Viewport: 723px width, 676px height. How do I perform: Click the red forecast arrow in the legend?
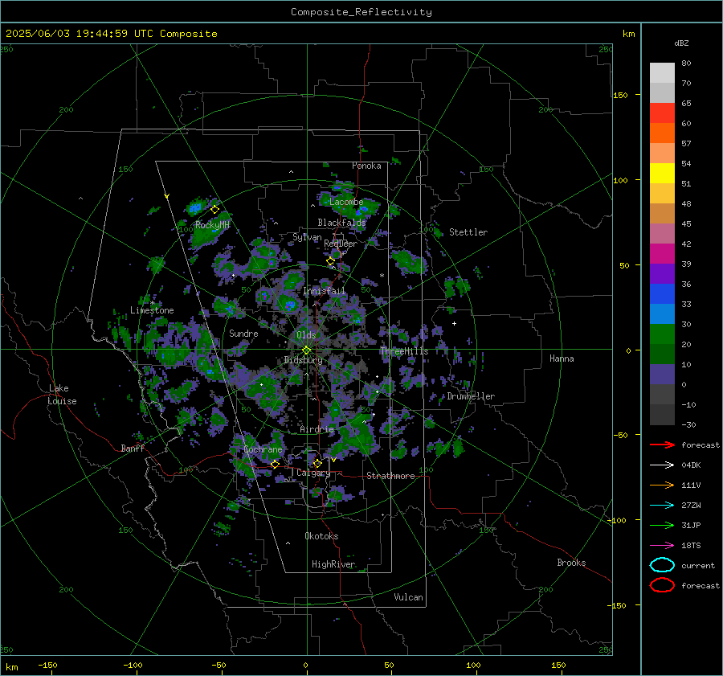(662, 445)
